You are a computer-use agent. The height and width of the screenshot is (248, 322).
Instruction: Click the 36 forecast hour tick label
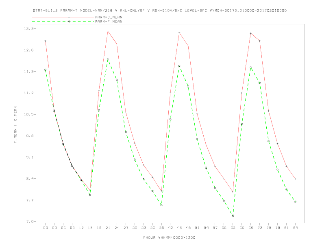(152, 228)
